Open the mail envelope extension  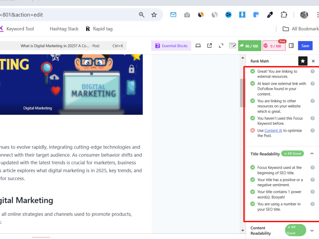pos(173,15)
